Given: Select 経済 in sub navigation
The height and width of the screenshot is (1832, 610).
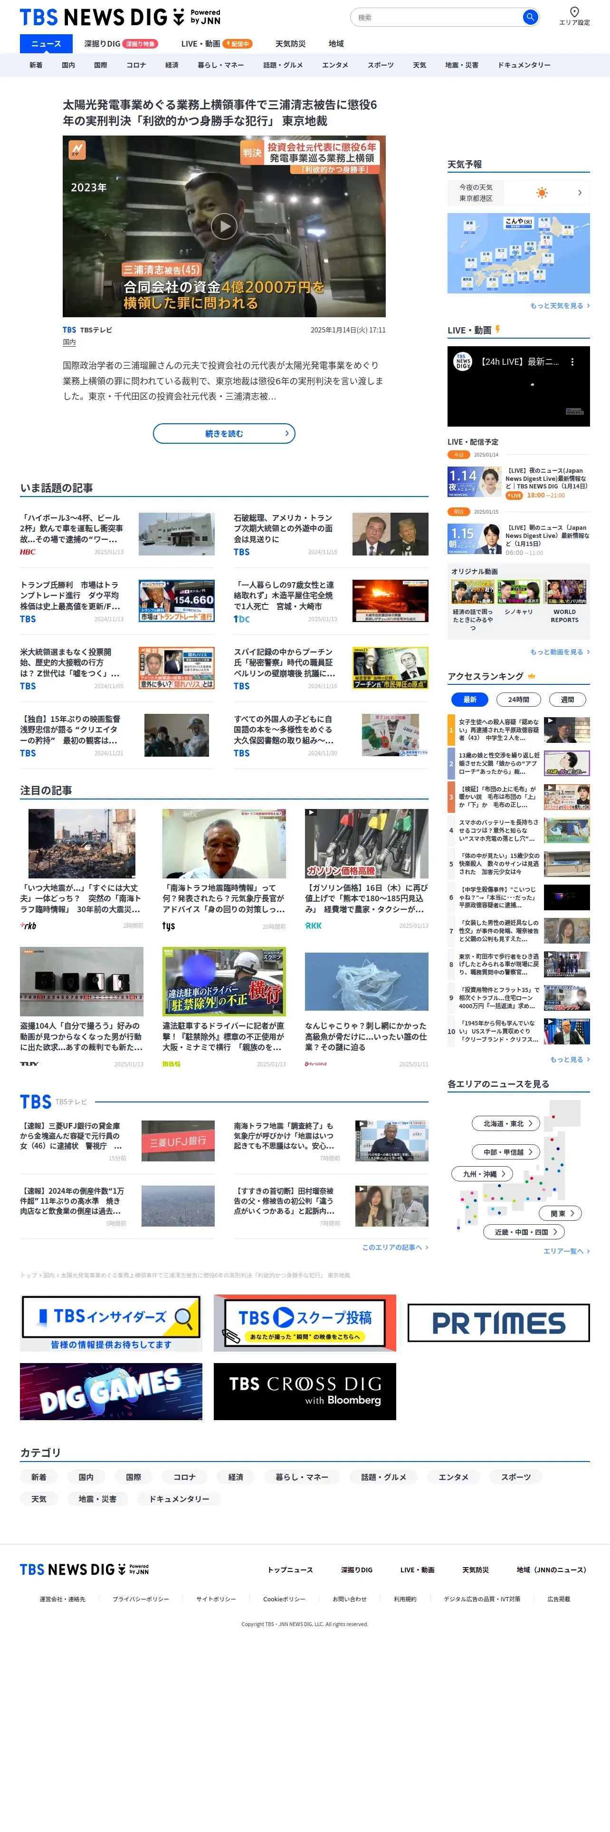Looking at the screenshot, I should tap(172, 66).
